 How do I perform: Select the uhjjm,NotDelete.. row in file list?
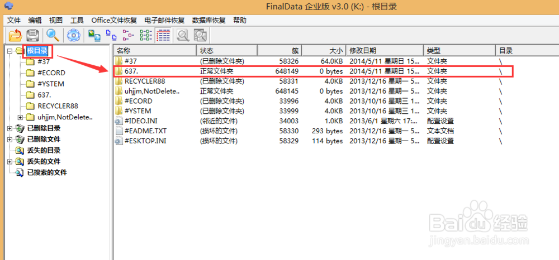[336, 91]
